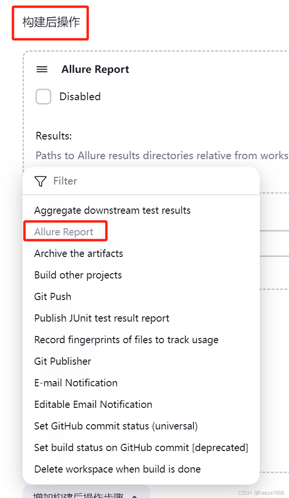The height and width of the screenshot is (498, 289).
Task: Click the funnel Filter icon
Action: coord(40,181)
